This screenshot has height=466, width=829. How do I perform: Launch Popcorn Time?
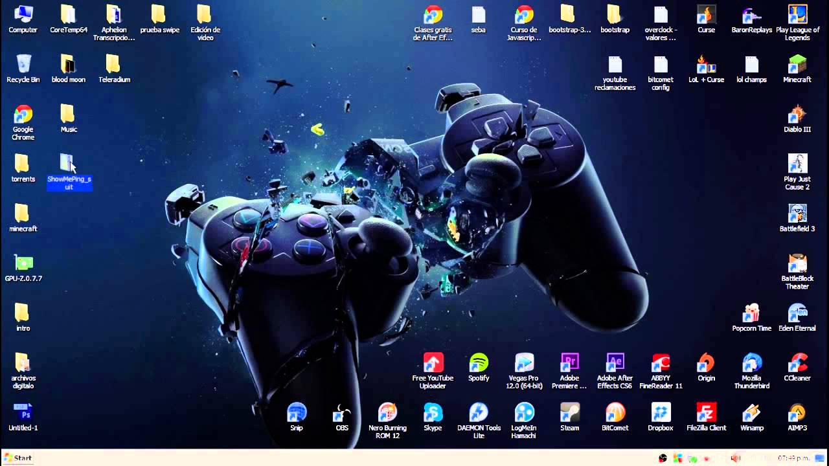pos(751,318)
